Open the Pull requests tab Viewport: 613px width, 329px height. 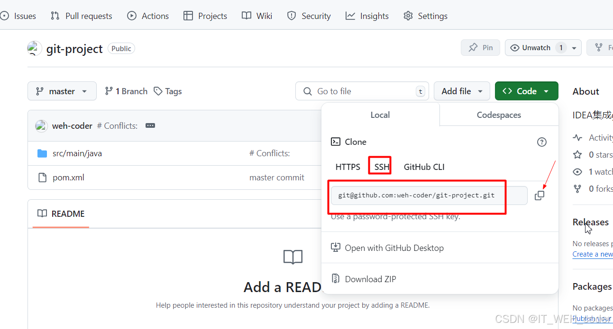(81, 16)
